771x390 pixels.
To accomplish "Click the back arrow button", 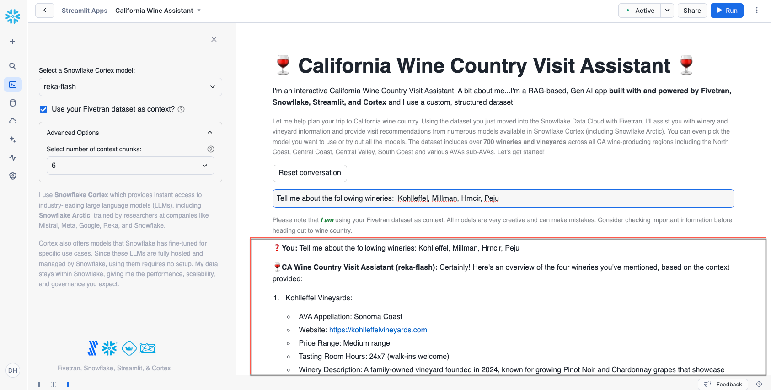I will click(x=45, y=11).
